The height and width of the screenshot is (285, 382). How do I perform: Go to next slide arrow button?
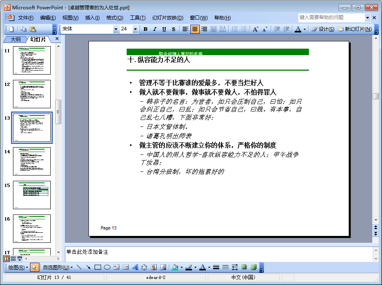coord(376,234)
